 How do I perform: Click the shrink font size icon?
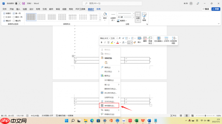point(123,38)
